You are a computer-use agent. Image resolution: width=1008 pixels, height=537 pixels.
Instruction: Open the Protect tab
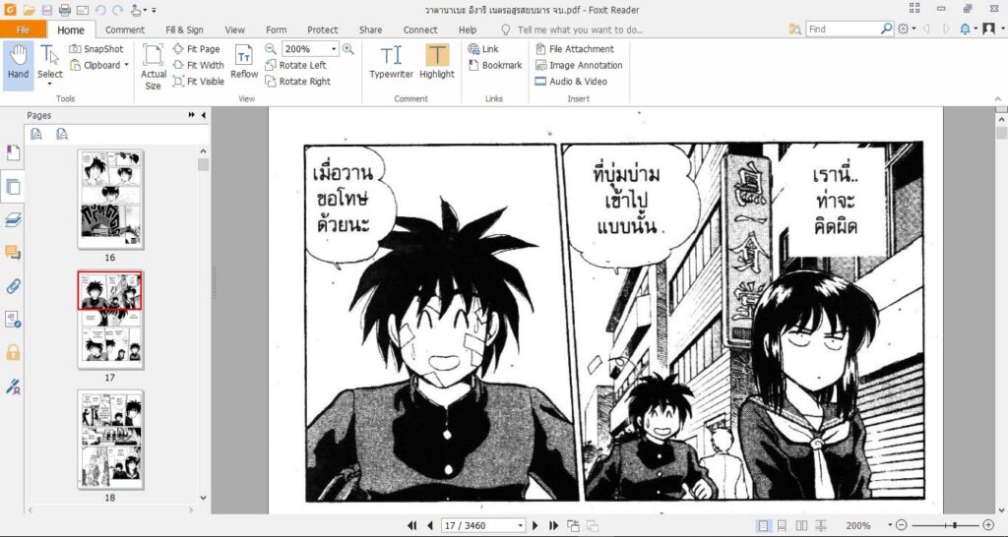[x=323, y=30]
